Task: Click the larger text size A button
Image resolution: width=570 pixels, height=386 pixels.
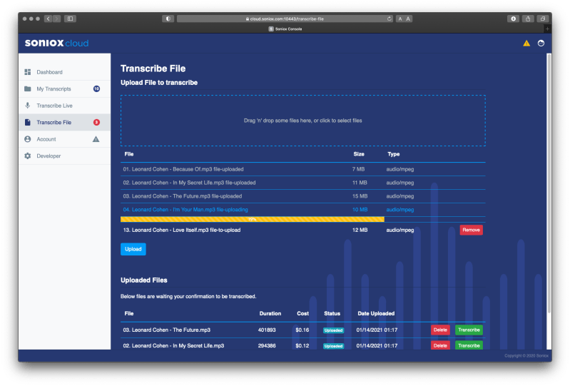Action: click(408, 19)
